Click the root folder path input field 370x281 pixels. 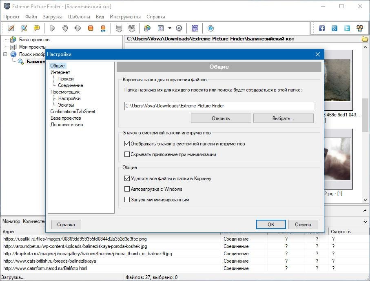coord(219,106)
